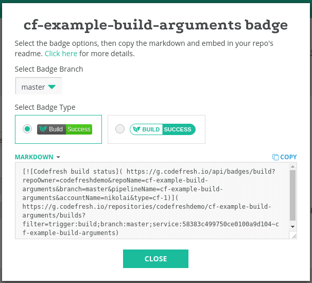Click the markdown textarea scrollbar thumb
This screenshot has width=312, height=283.
pos(292,195)
